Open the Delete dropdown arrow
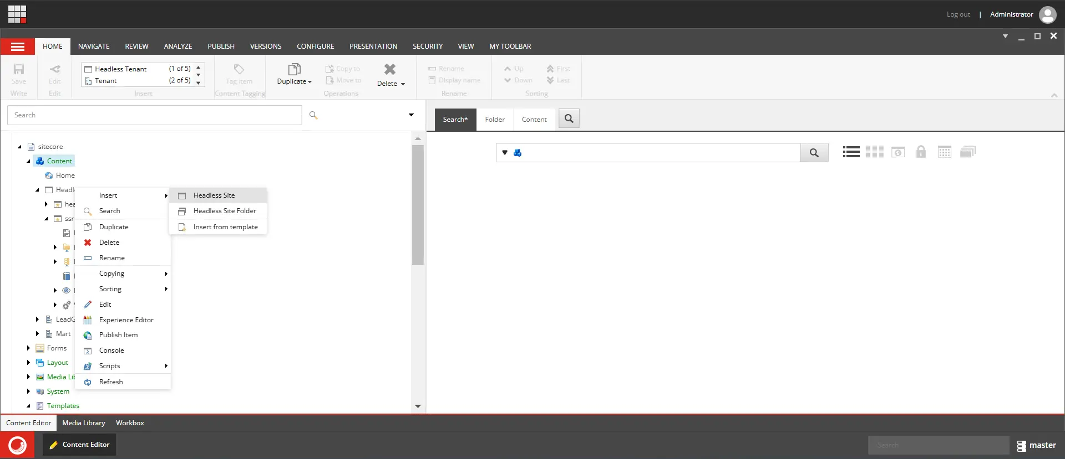Screen dimensions: 1065x459 (403, 84)
